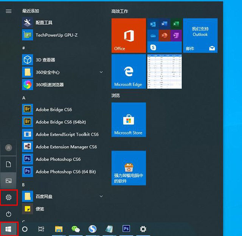
Task: Open Settings gear in Start sidebar
Action: point(8,197)
